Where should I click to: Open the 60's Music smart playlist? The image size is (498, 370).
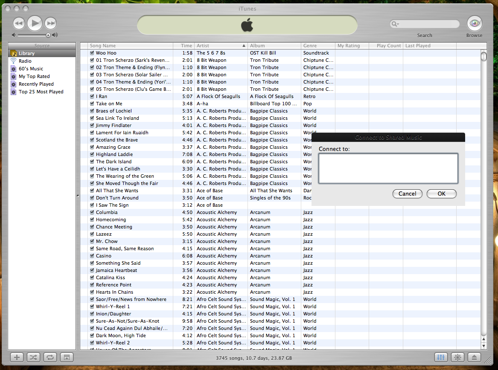tap(42, 69)
